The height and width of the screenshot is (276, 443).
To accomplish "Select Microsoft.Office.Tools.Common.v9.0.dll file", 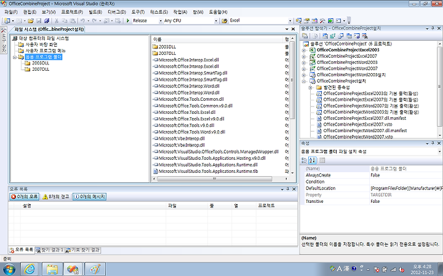I will [195, 106].
